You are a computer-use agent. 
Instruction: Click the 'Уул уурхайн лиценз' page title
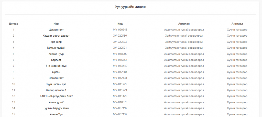[x=131, y=7]
